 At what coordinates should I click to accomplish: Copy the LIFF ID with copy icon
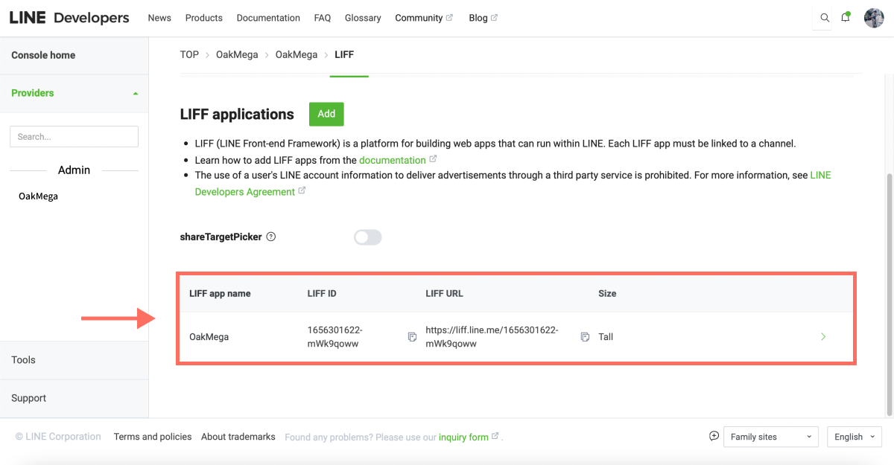pyautogui.click(x=412, y=337)
